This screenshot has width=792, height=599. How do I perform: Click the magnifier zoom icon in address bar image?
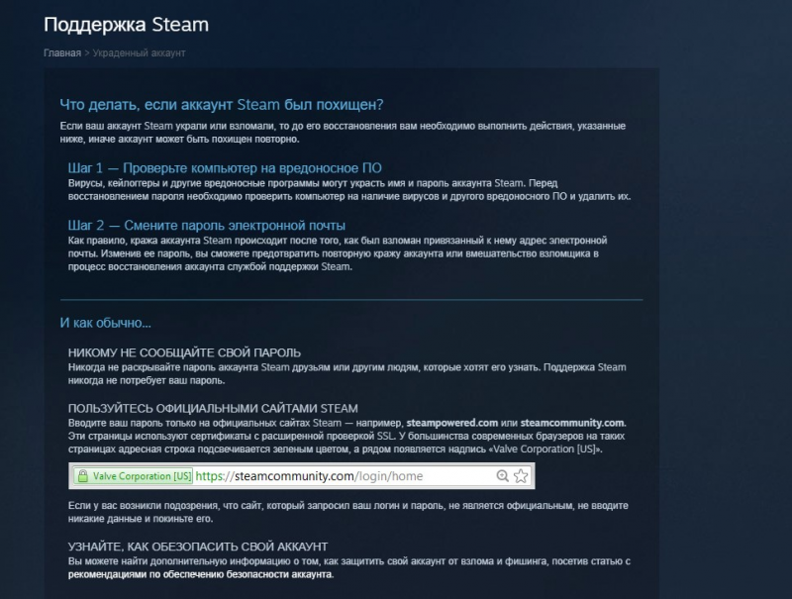502,476
